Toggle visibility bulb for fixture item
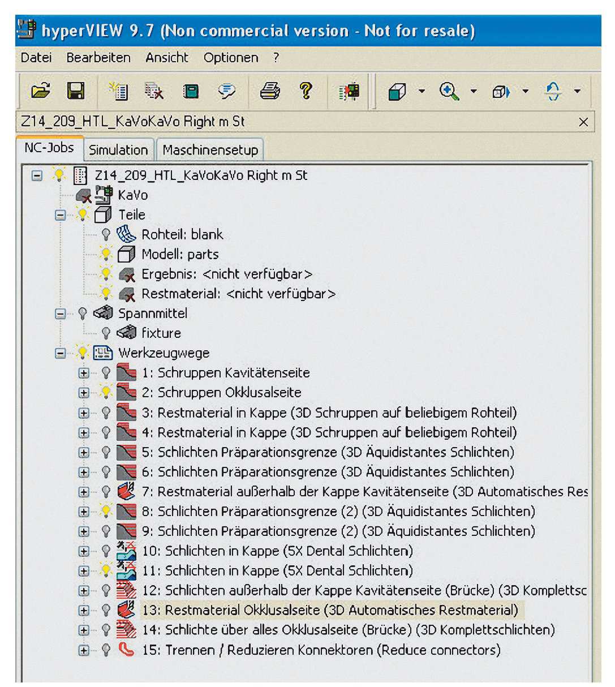This screenshot has height=687, width=615. pyautogui.click(x=106, y=333)
